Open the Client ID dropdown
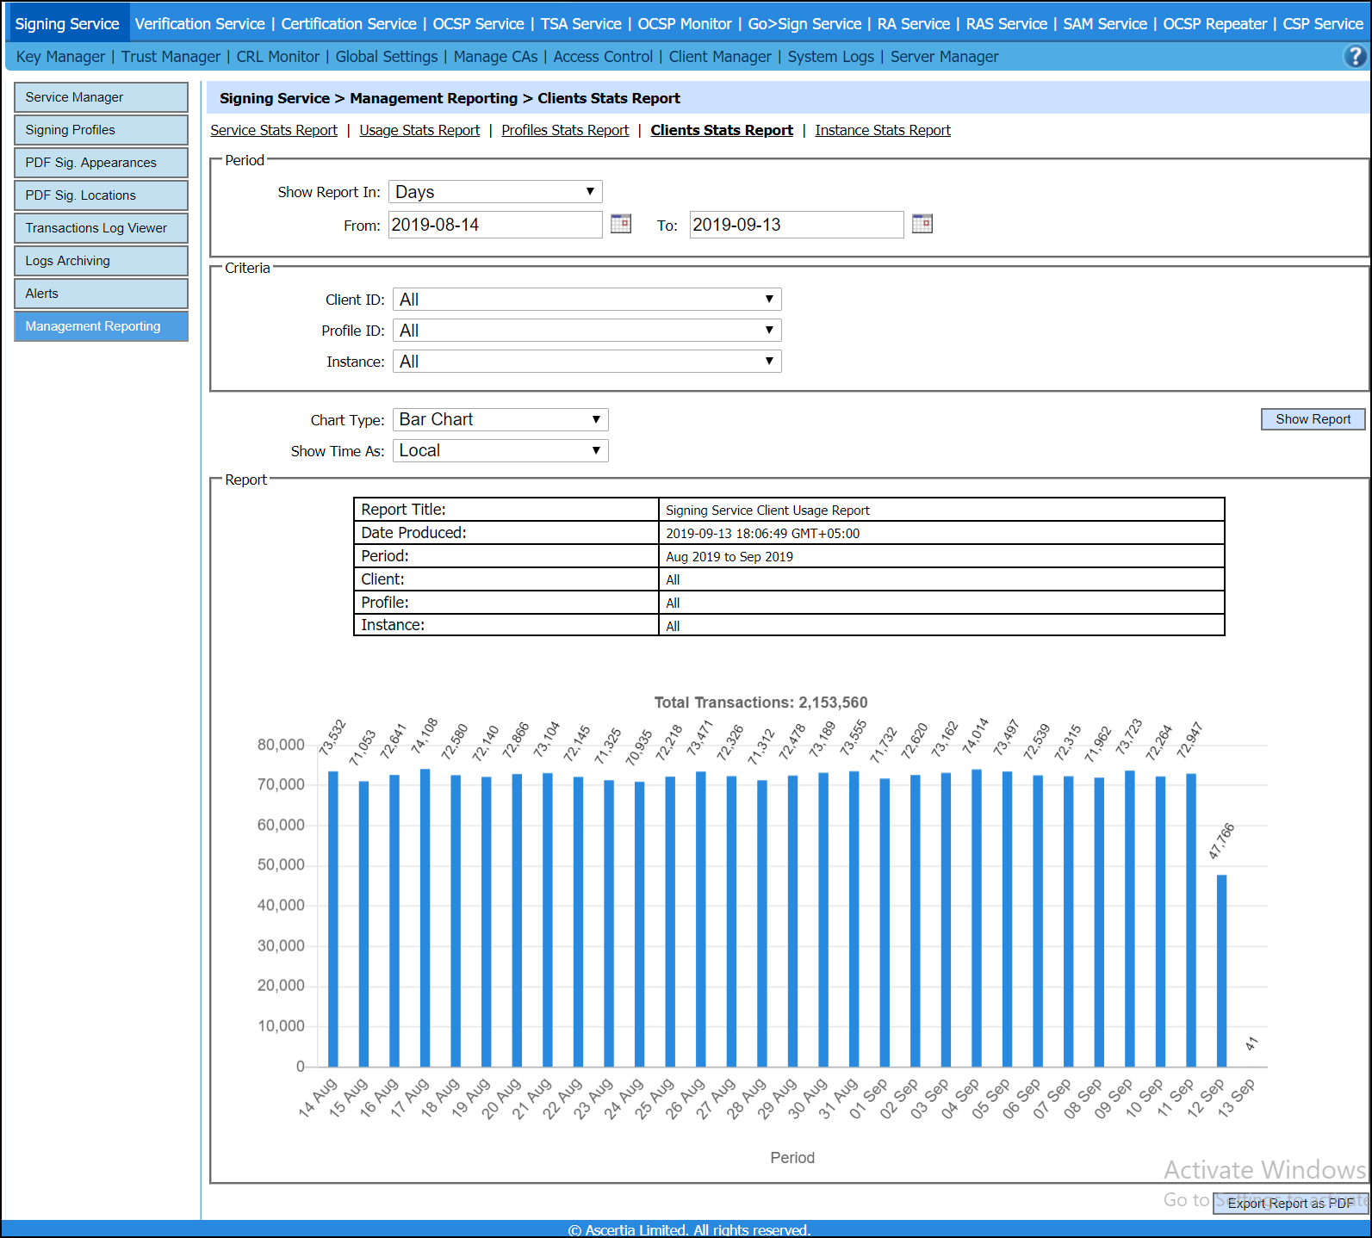This screenshot has width=1372, height=1238. point(587,300)
